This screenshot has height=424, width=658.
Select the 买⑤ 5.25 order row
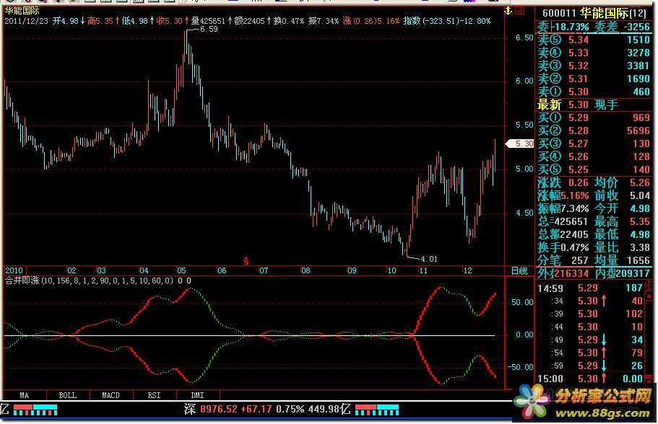point(594,169)
